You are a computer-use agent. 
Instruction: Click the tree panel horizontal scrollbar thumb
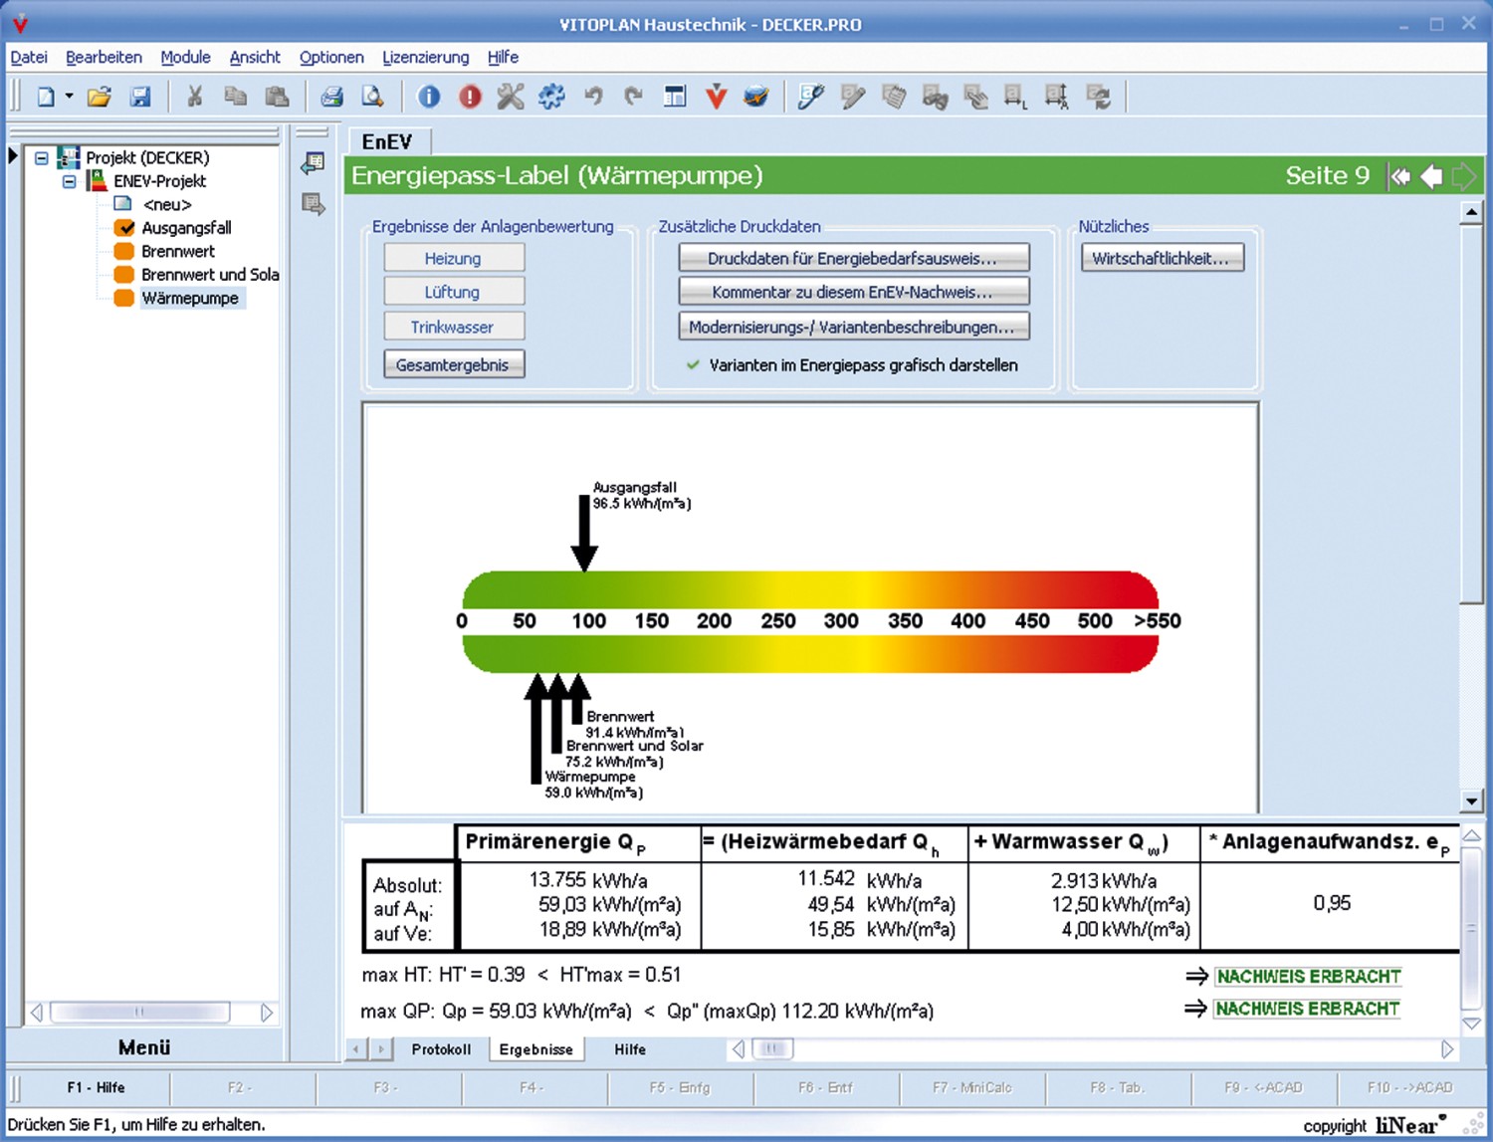pos(140,1013)
